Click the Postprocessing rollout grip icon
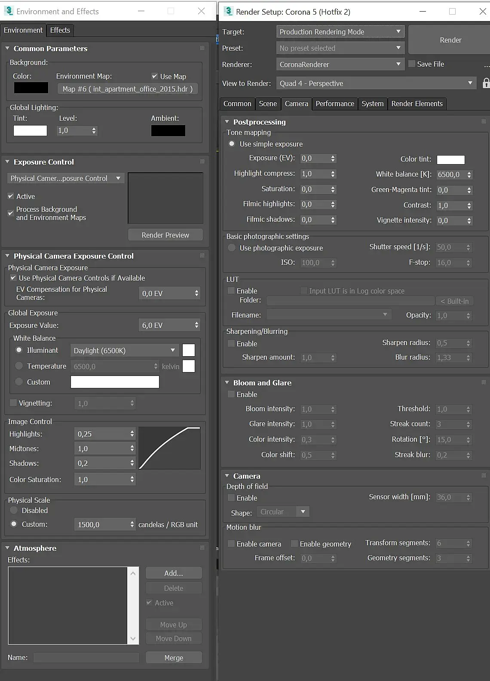Image resolution: width=490 pixels, height=681 pixels. click(484, 122)
